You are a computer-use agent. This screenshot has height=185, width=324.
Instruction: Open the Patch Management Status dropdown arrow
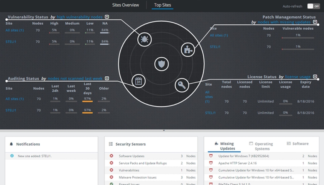point(315,22)
